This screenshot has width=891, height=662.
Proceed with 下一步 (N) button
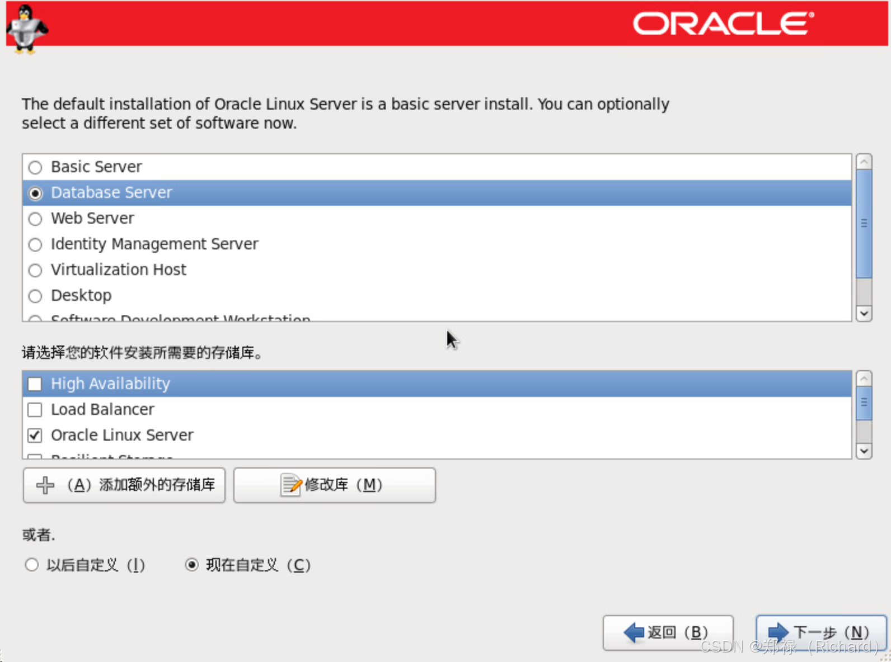tap(822, 632)
